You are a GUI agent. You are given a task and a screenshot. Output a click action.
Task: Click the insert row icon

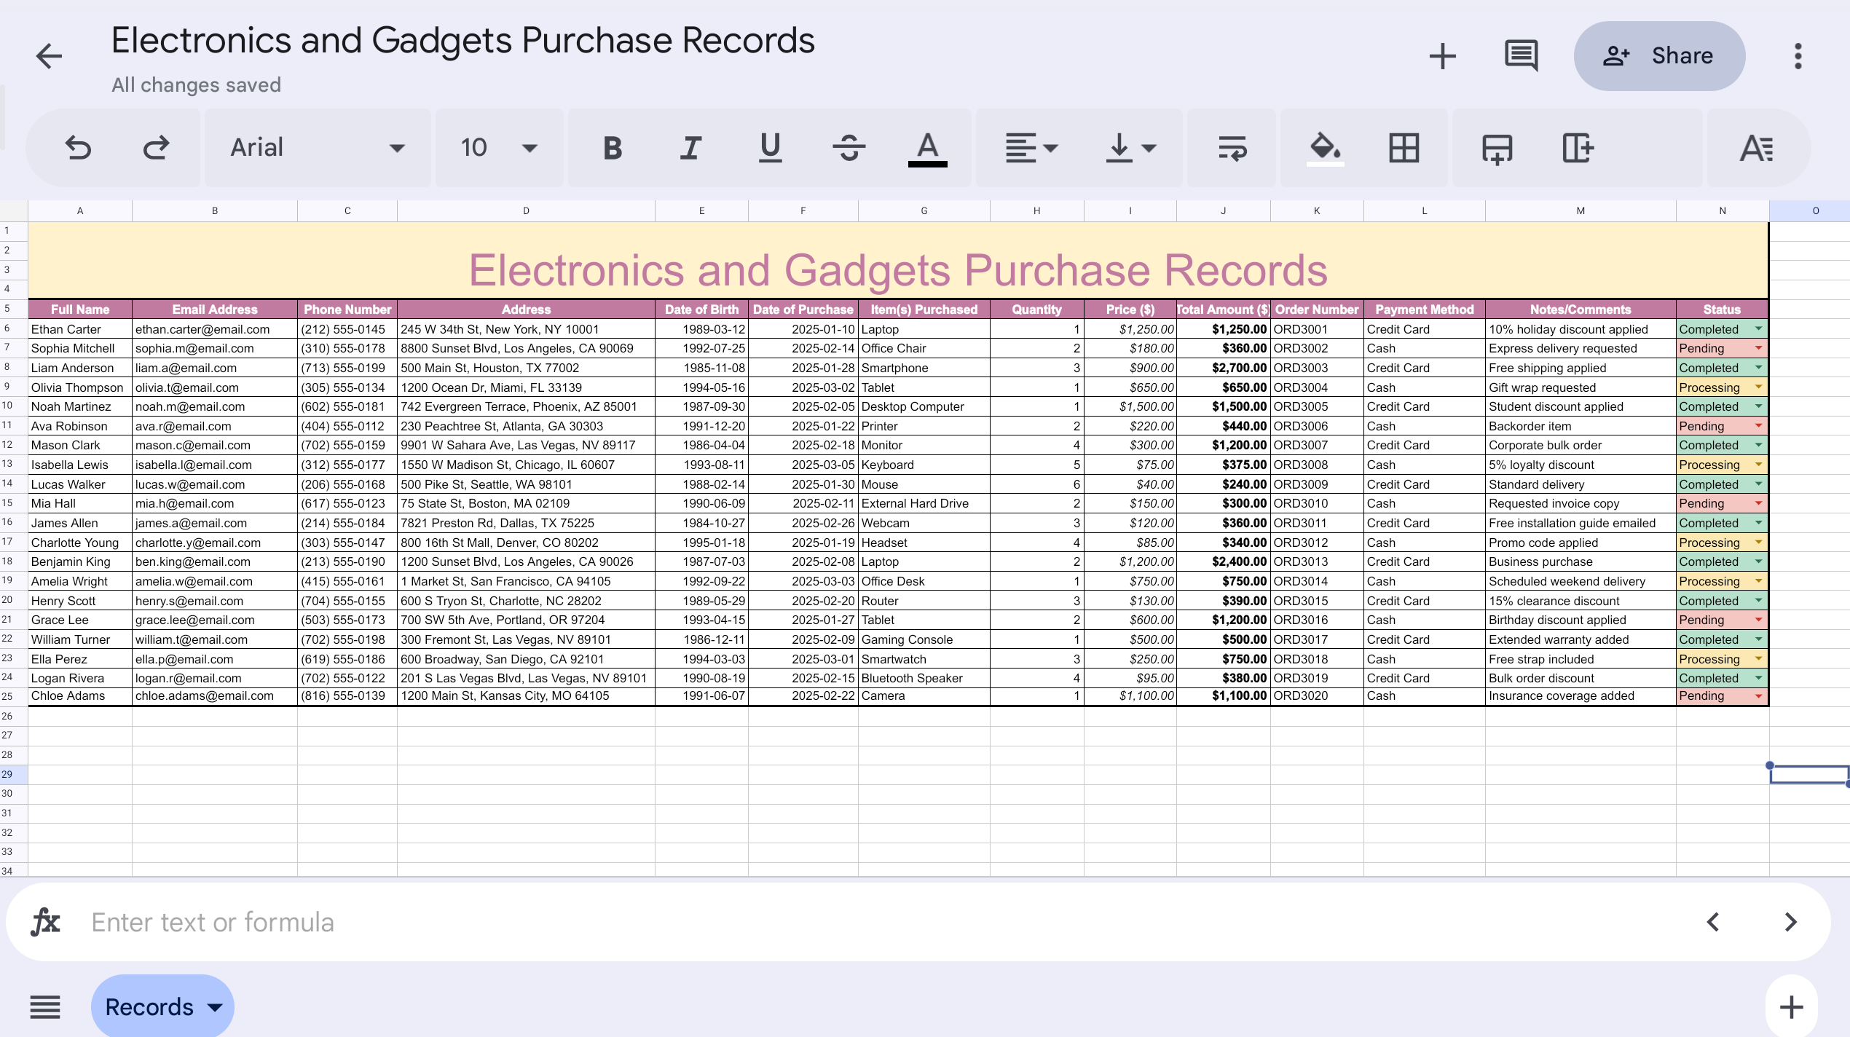pos(1497,148)
